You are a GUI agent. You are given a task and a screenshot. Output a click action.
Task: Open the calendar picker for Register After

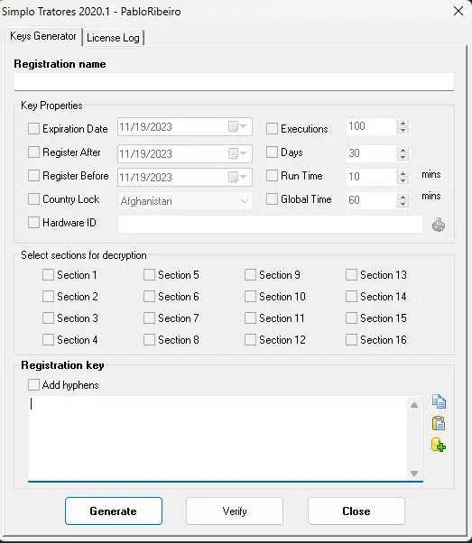point(237,153)
